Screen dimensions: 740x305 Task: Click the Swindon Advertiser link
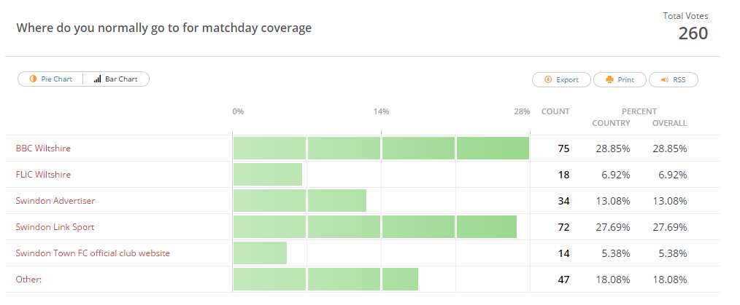click(x=55, y=201)
